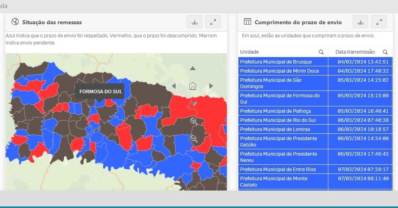Select Prefeitura Municipal de Presidente Nereu
This screenshot has width=398, height=208.
coord(283,157)
